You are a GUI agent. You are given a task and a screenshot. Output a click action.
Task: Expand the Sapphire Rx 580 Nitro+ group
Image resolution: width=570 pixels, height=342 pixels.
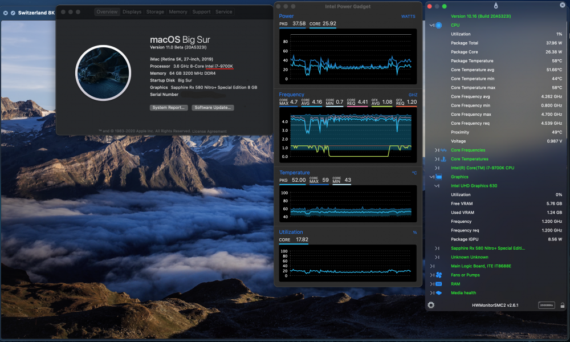[x=437, y=248]
